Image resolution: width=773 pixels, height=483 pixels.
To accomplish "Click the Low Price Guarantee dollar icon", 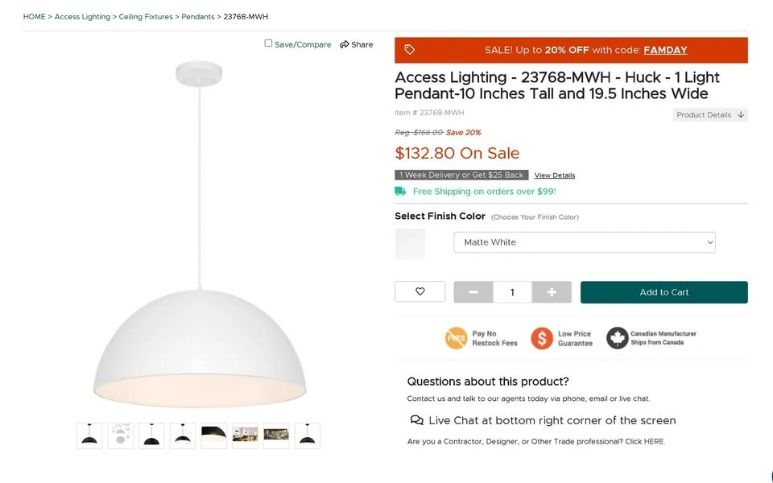I will click(541, 338).
